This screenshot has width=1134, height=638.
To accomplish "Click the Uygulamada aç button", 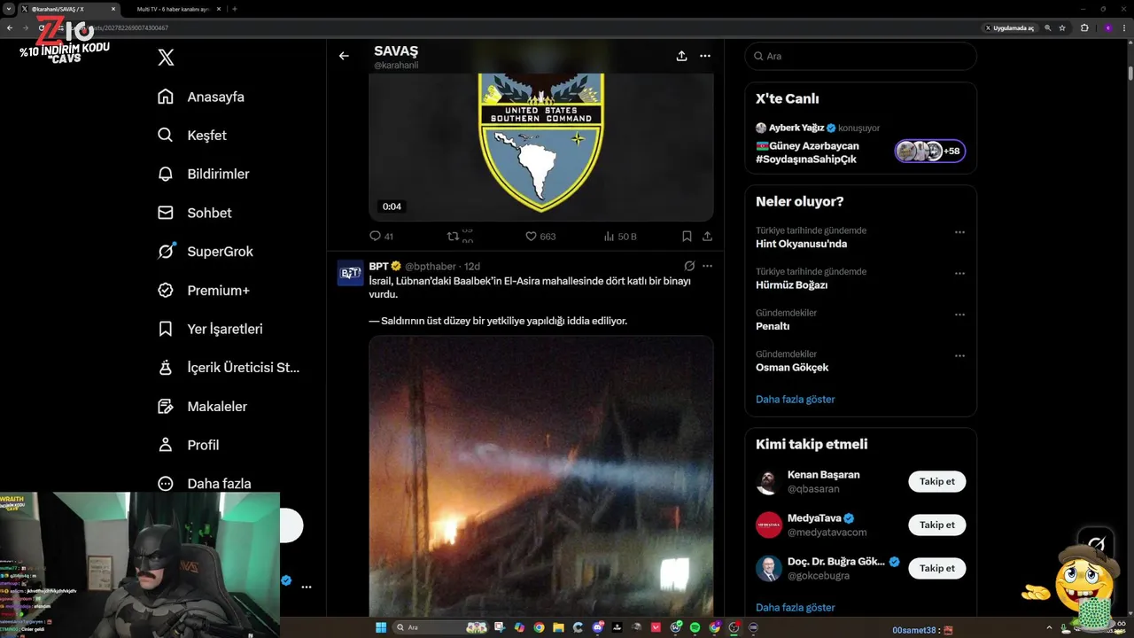I will pyautogui.click(x=1009, y=28).
